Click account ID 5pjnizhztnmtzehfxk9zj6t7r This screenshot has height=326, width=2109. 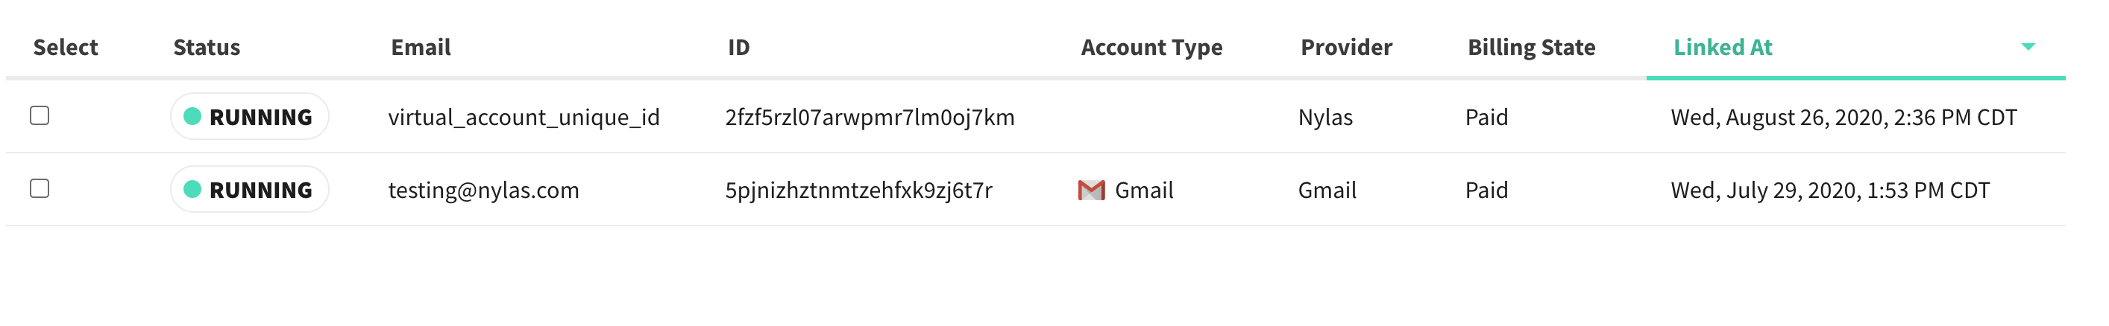[858, 191]
